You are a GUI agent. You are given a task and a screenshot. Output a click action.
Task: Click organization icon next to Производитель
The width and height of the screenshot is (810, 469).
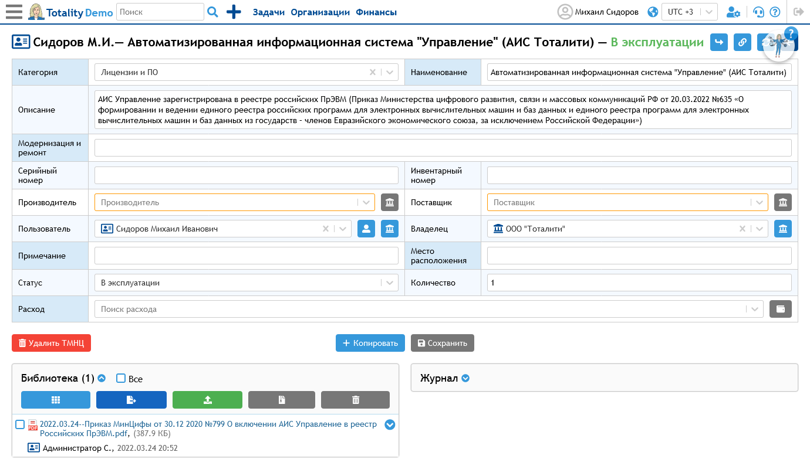(390, 202)
